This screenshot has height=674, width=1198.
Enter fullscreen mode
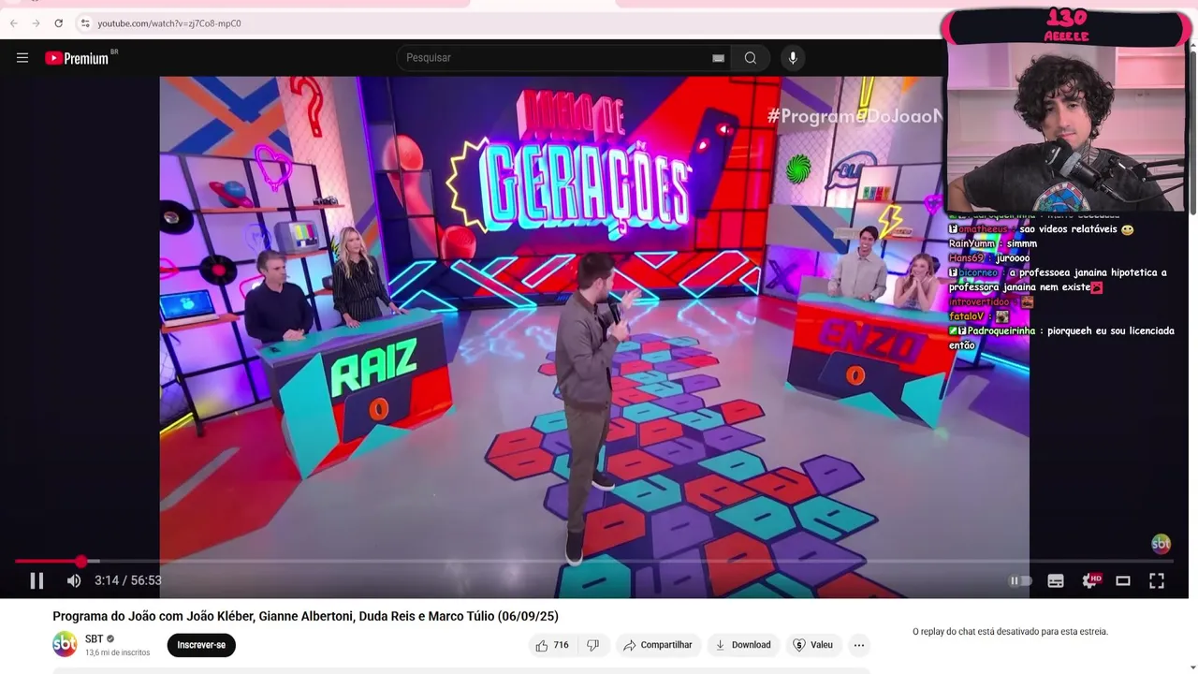pos(1157,580)
